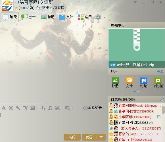The width and height of the screenshot is (165, 142).
Task: Expand the 消息记录 dropdown arrow
Action: (104, 108)
